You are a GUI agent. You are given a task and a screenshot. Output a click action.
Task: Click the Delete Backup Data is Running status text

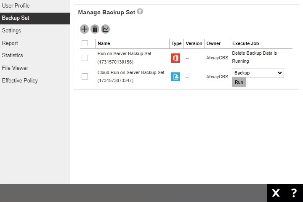(254, 57)
